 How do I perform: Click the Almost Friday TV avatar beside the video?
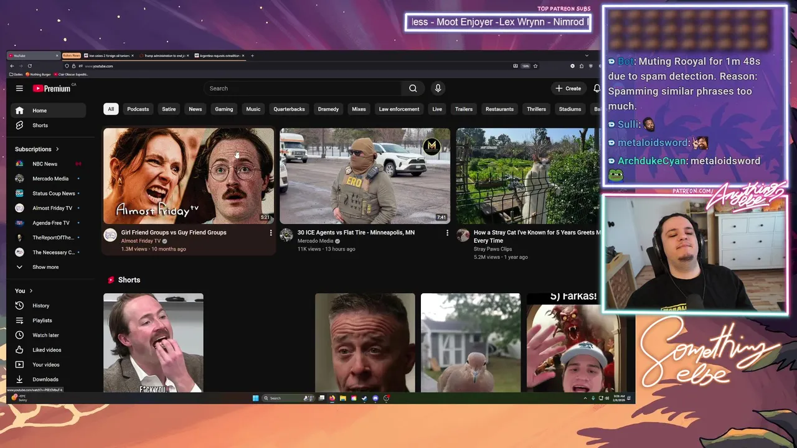110,235
